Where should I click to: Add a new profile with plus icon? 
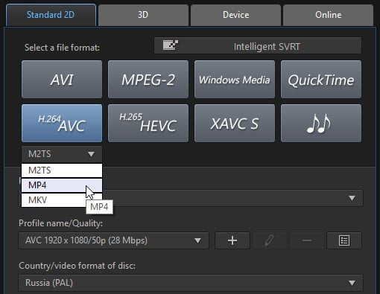pos(232,240)
